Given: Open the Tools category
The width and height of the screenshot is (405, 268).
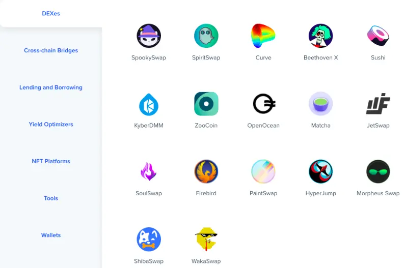Looking at the screenshot, I should (51, 198).
